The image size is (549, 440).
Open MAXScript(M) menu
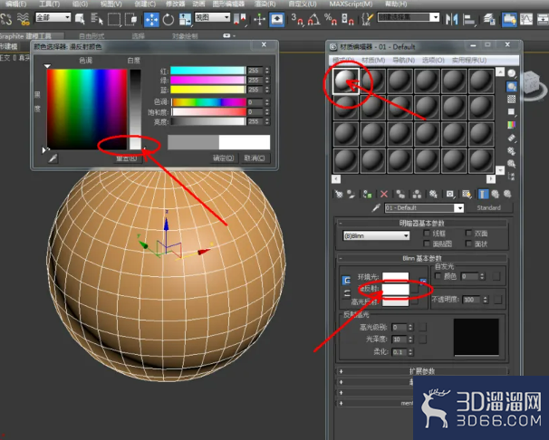tap(351, 4)
